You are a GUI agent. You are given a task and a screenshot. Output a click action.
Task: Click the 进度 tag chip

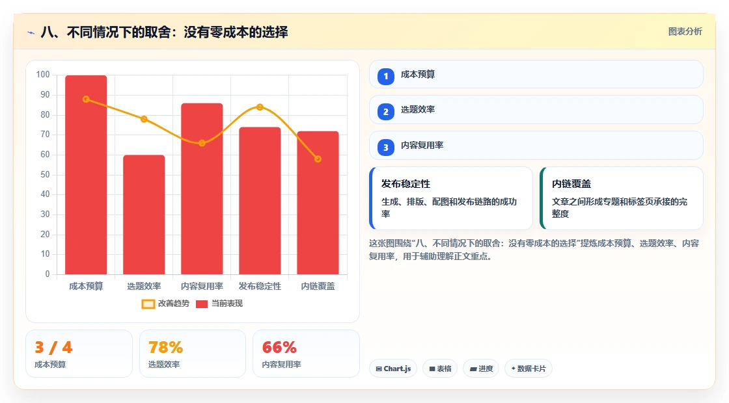[x=481, y=369]
